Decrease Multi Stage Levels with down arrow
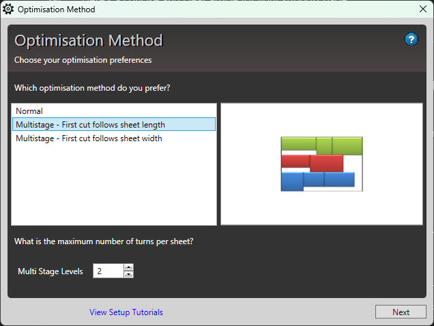This screenshot has width=434, height=326. (128, 275)
